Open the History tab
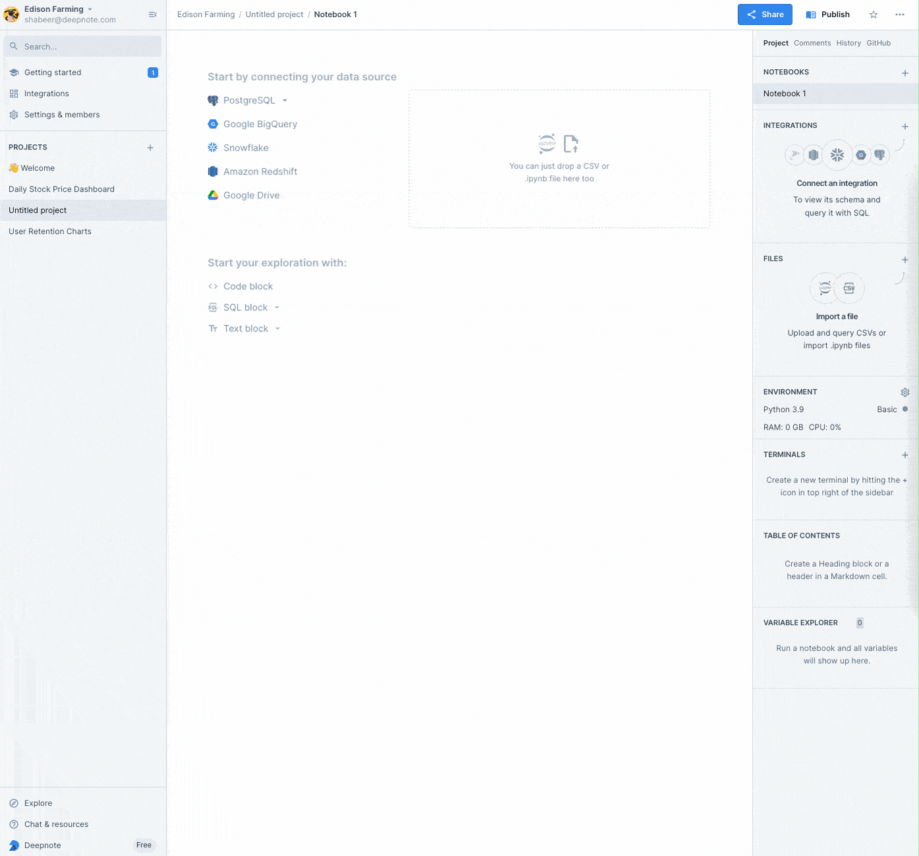Image resolution: width=919 pixels, height=856 pixels. click(849, 43)
